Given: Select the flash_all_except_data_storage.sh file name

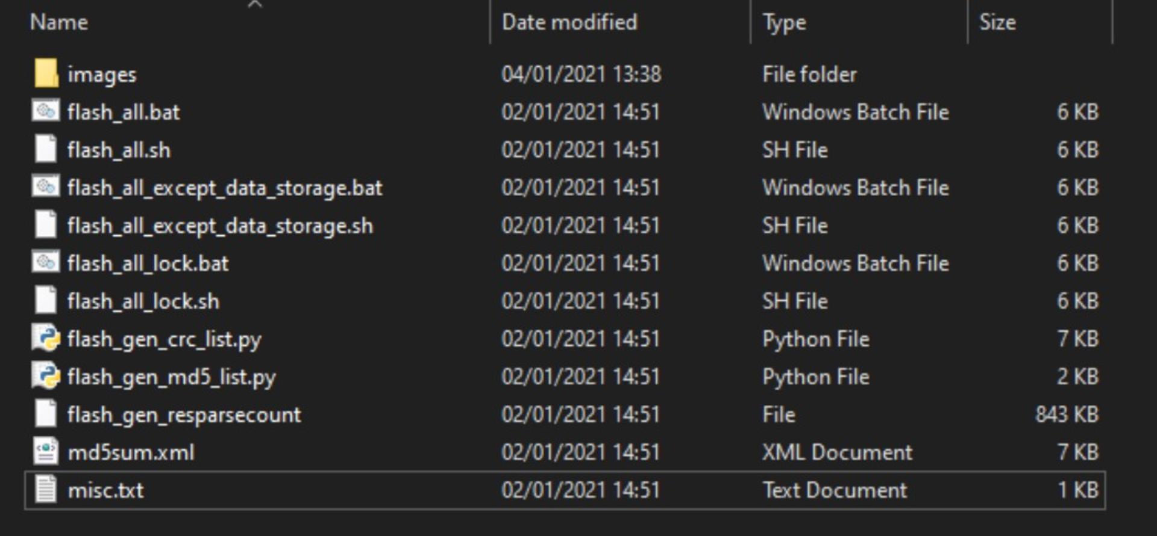Looking at the screenshot, I should coord(220,226).
